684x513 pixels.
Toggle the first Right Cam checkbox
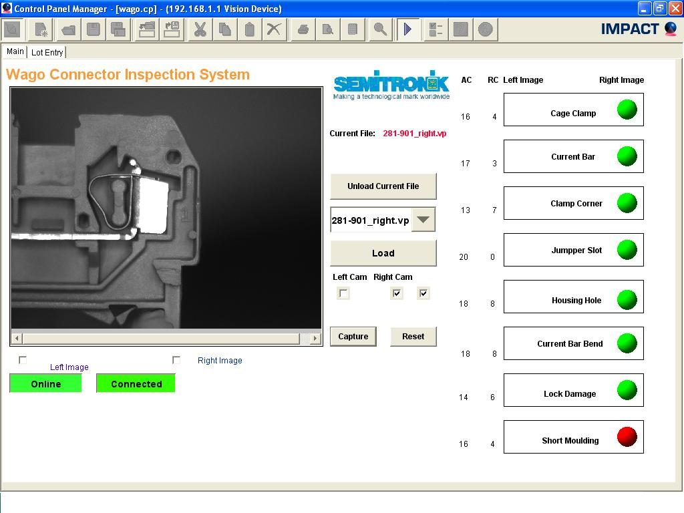[397, 293]
